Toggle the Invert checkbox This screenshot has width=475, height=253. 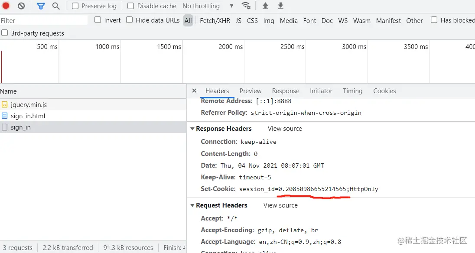[x=98, y=20]
